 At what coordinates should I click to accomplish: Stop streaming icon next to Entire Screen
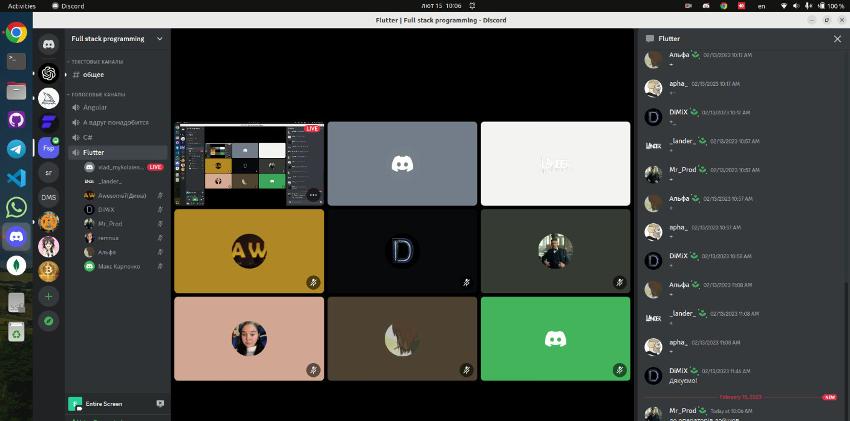(x=160, y=404)
